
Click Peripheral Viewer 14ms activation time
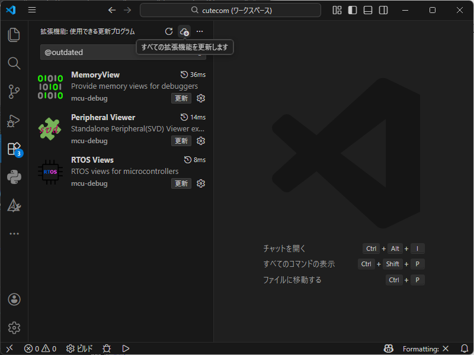click(193, 117)
